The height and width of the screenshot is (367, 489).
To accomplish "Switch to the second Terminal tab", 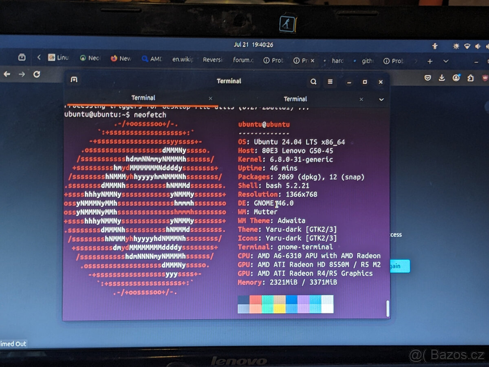I will tap(295, 99).
